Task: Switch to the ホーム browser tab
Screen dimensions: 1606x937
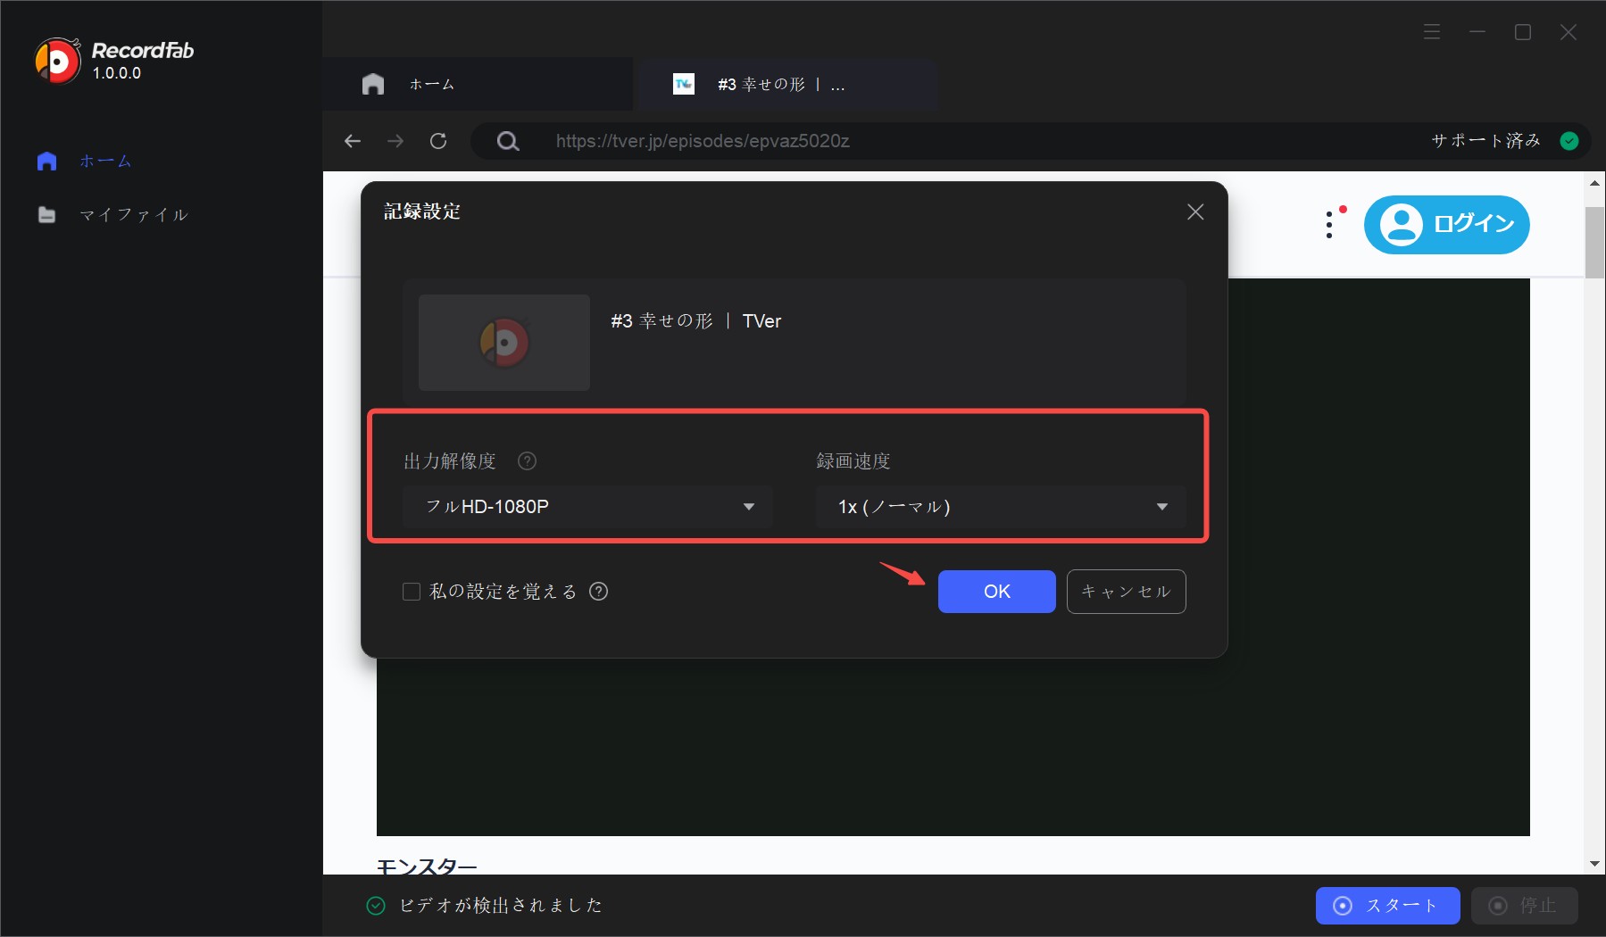Action: point(478,84)
